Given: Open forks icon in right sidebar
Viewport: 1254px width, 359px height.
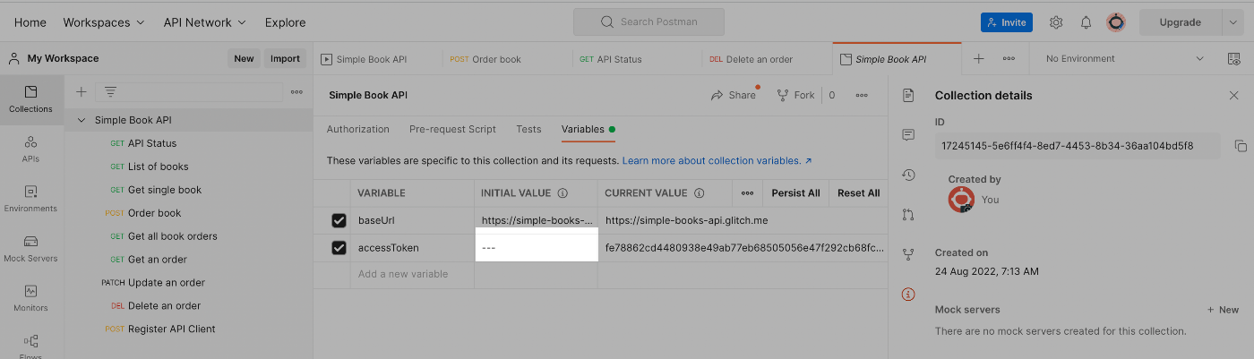Looking at the screenshot, I should pos(908,254).
